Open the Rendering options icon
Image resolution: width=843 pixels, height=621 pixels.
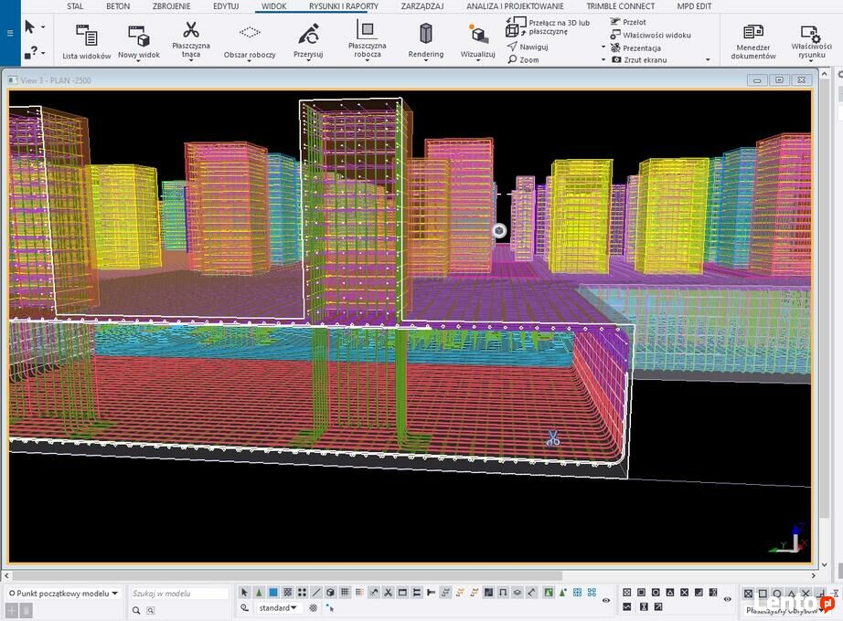tap(426, 40)
